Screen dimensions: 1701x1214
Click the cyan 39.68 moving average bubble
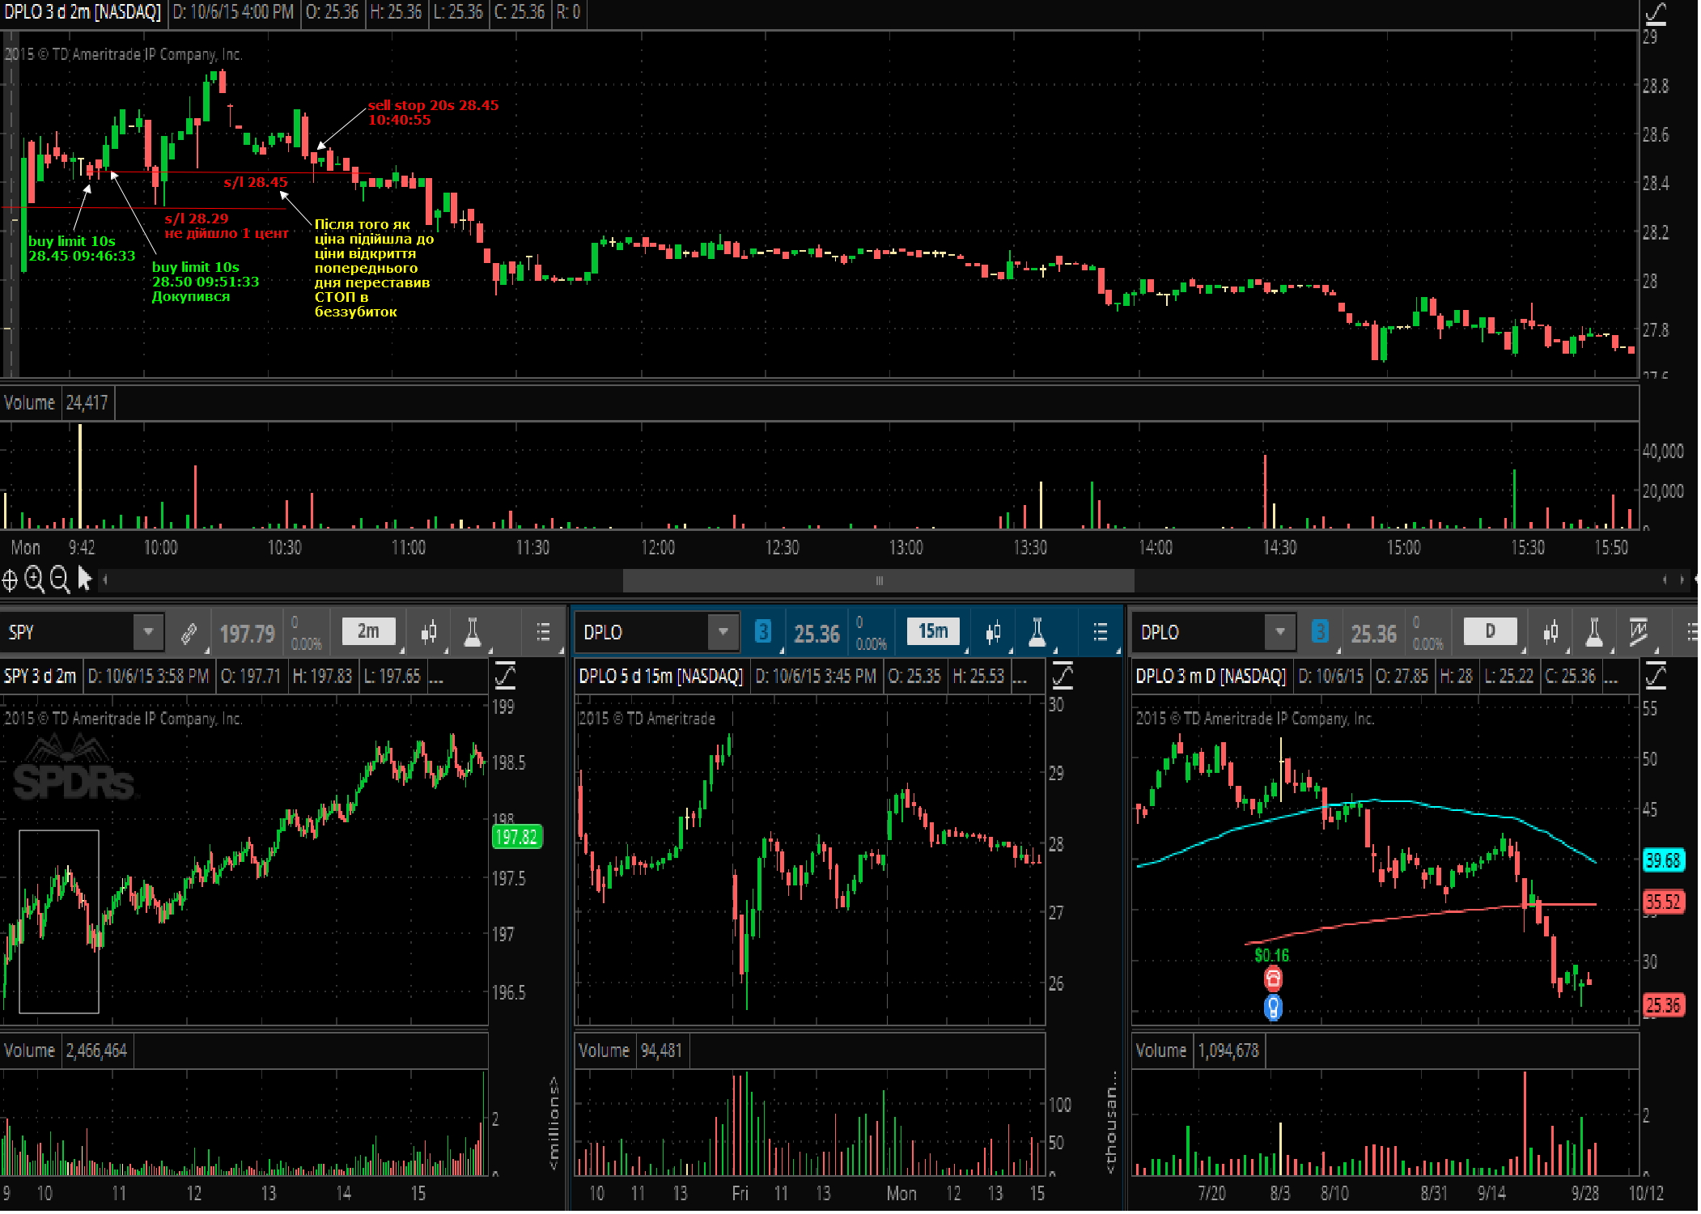1663,860
